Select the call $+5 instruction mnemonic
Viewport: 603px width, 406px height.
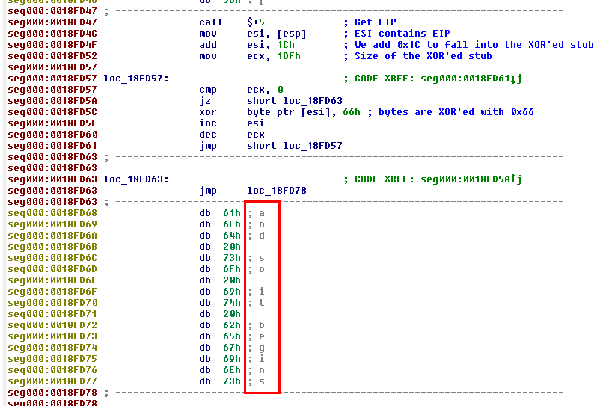coord(210,22)
